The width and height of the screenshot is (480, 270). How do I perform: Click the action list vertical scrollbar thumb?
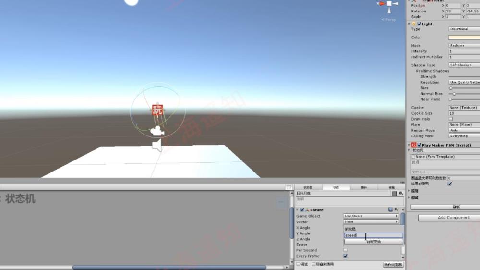coord(403,219)
